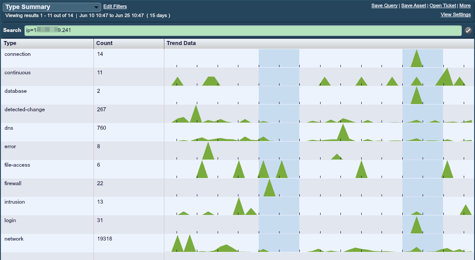Select the intrusion type row
Viewport: 475px width, 260px height.
pyautogui.click(x=237, y=205)
